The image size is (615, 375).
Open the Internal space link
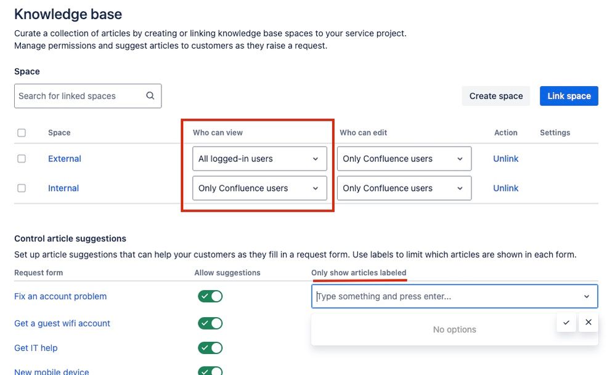63,188
